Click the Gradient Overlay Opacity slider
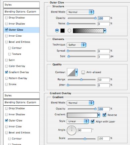This screenshot has width=130, height=145. (x=82, y=109)
